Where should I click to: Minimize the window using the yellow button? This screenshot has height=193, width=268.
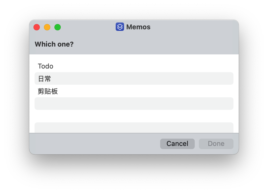point(47,27)
